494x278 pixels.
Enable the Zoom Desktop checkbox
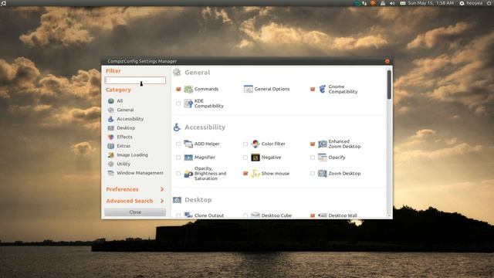click(x=313, y=173)
